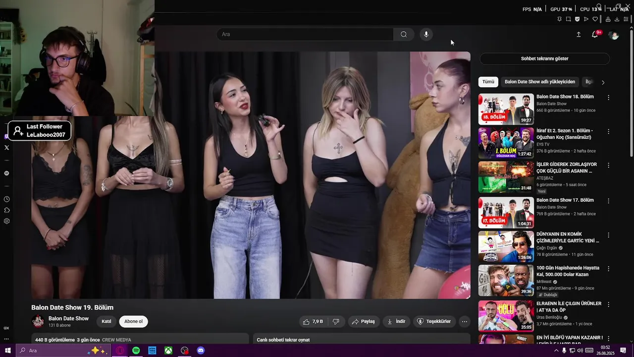The image size is (634, 357).
Task: Open options menu for Balon Date Show 18. Bölüm
Action: point(608,98)
